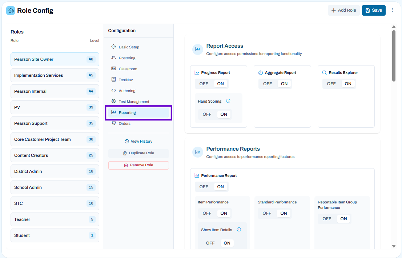Image resolution: width=402 pixels, height=258 pixels.
Task: Click the Hand Scoring info icon
Action: (x=228, y=101)
